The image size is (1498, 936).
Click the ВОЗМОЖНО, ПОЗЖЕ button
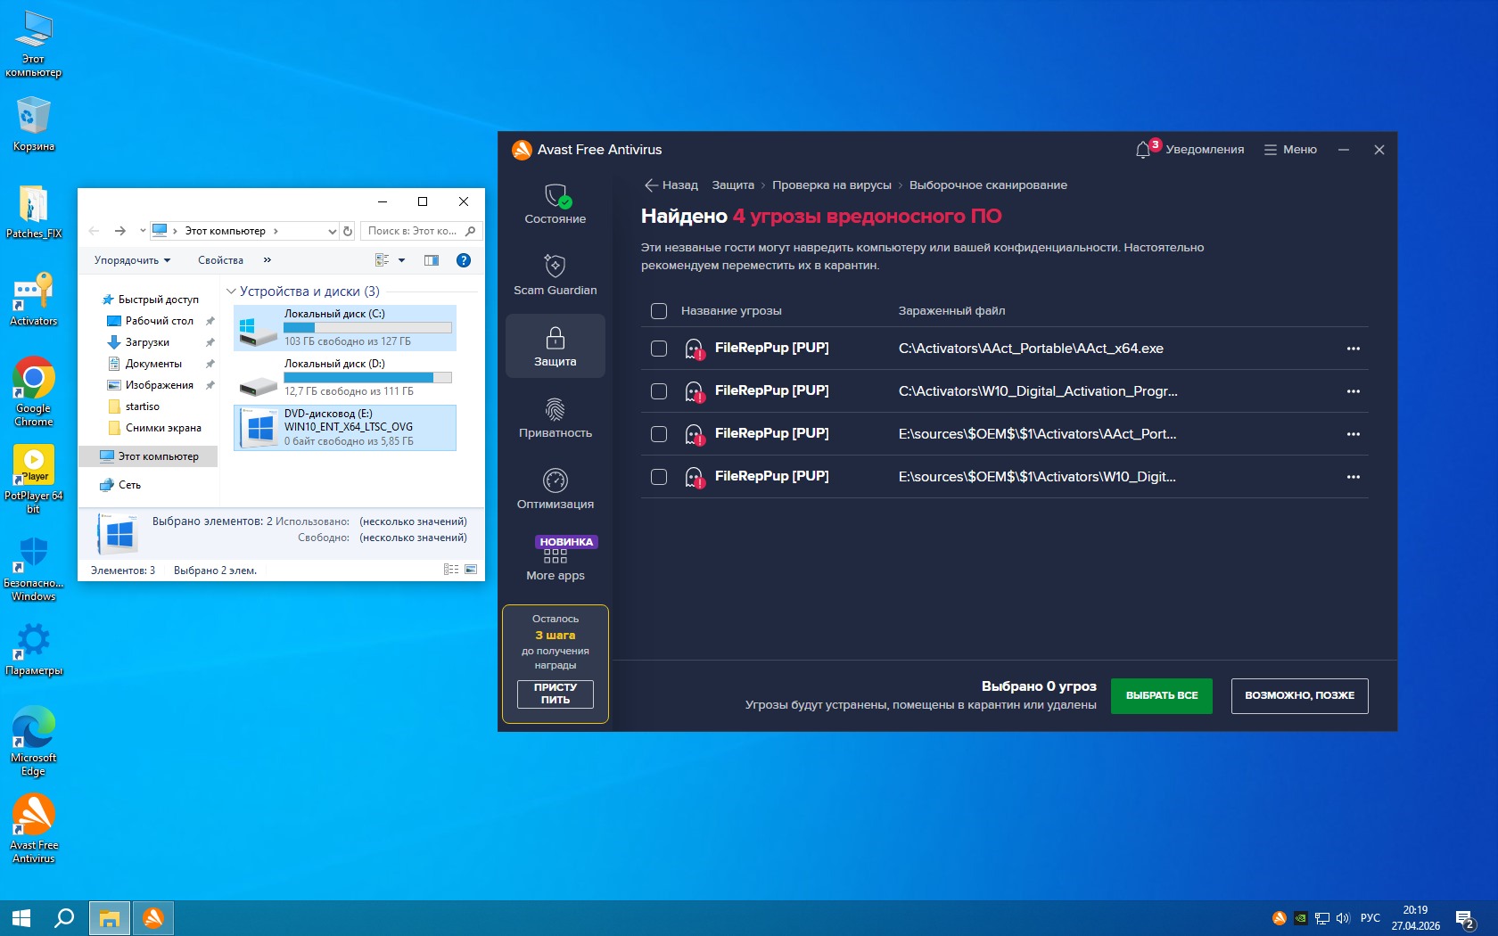(x=1299, y=695)
